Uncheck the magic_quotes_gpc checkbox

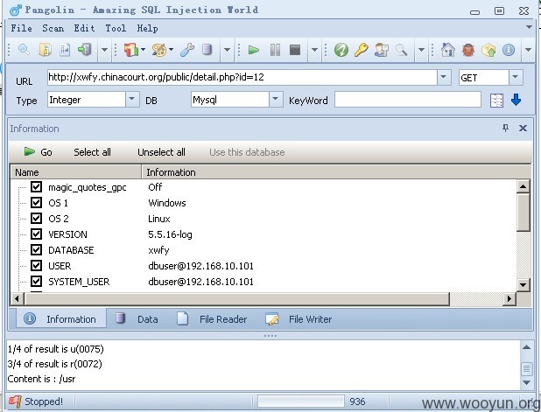pos(36,187)
